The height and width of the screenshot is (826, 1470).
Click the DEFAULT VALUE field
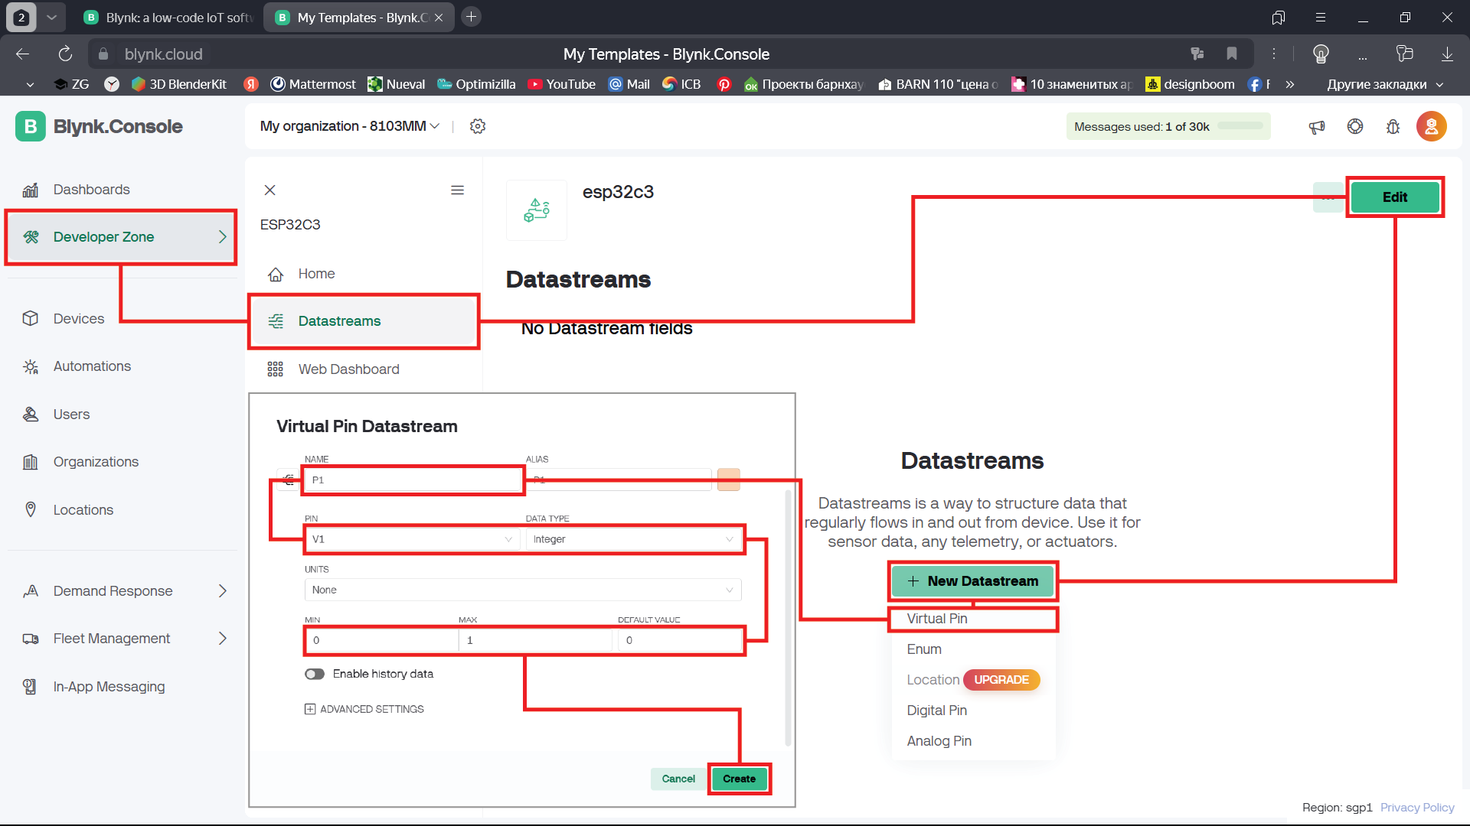coord(680,640)
